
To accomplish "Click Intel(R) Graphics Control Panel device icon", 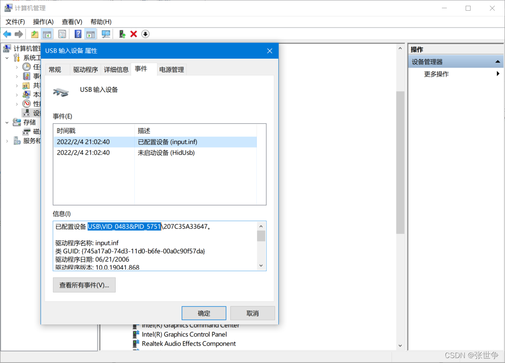I will pyautogui.click(x=136, y=334).
